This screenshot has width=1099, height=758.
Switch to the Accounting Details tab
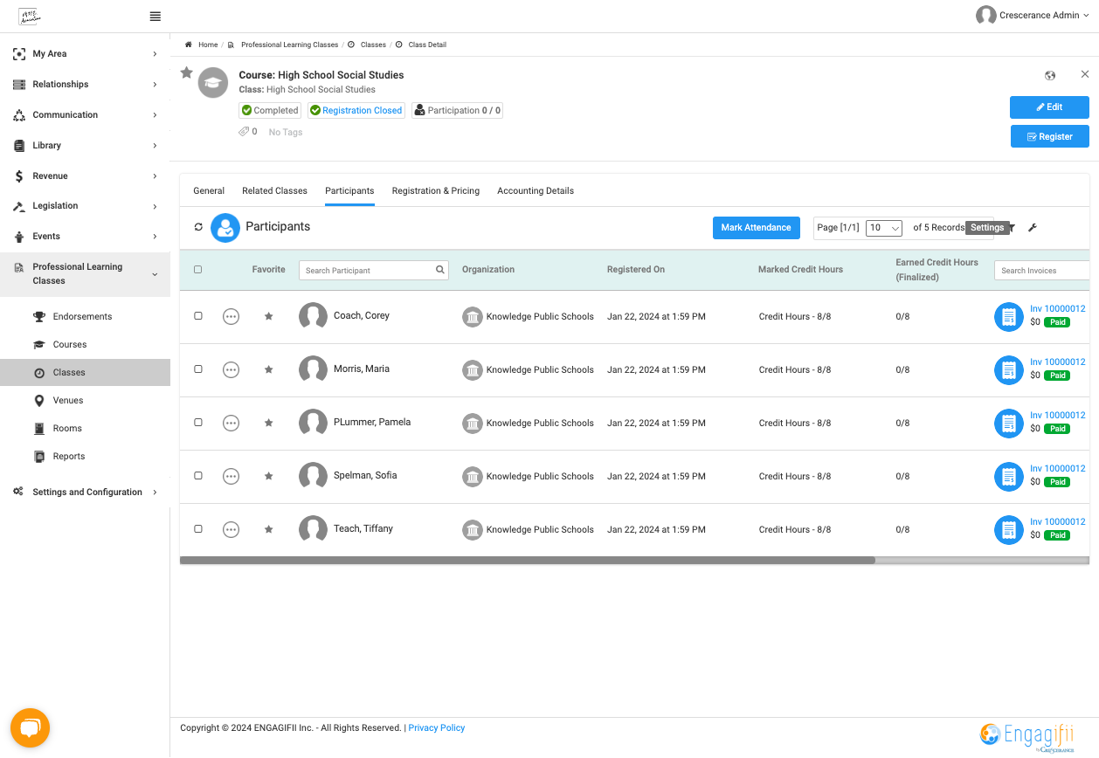coord(536,191)
